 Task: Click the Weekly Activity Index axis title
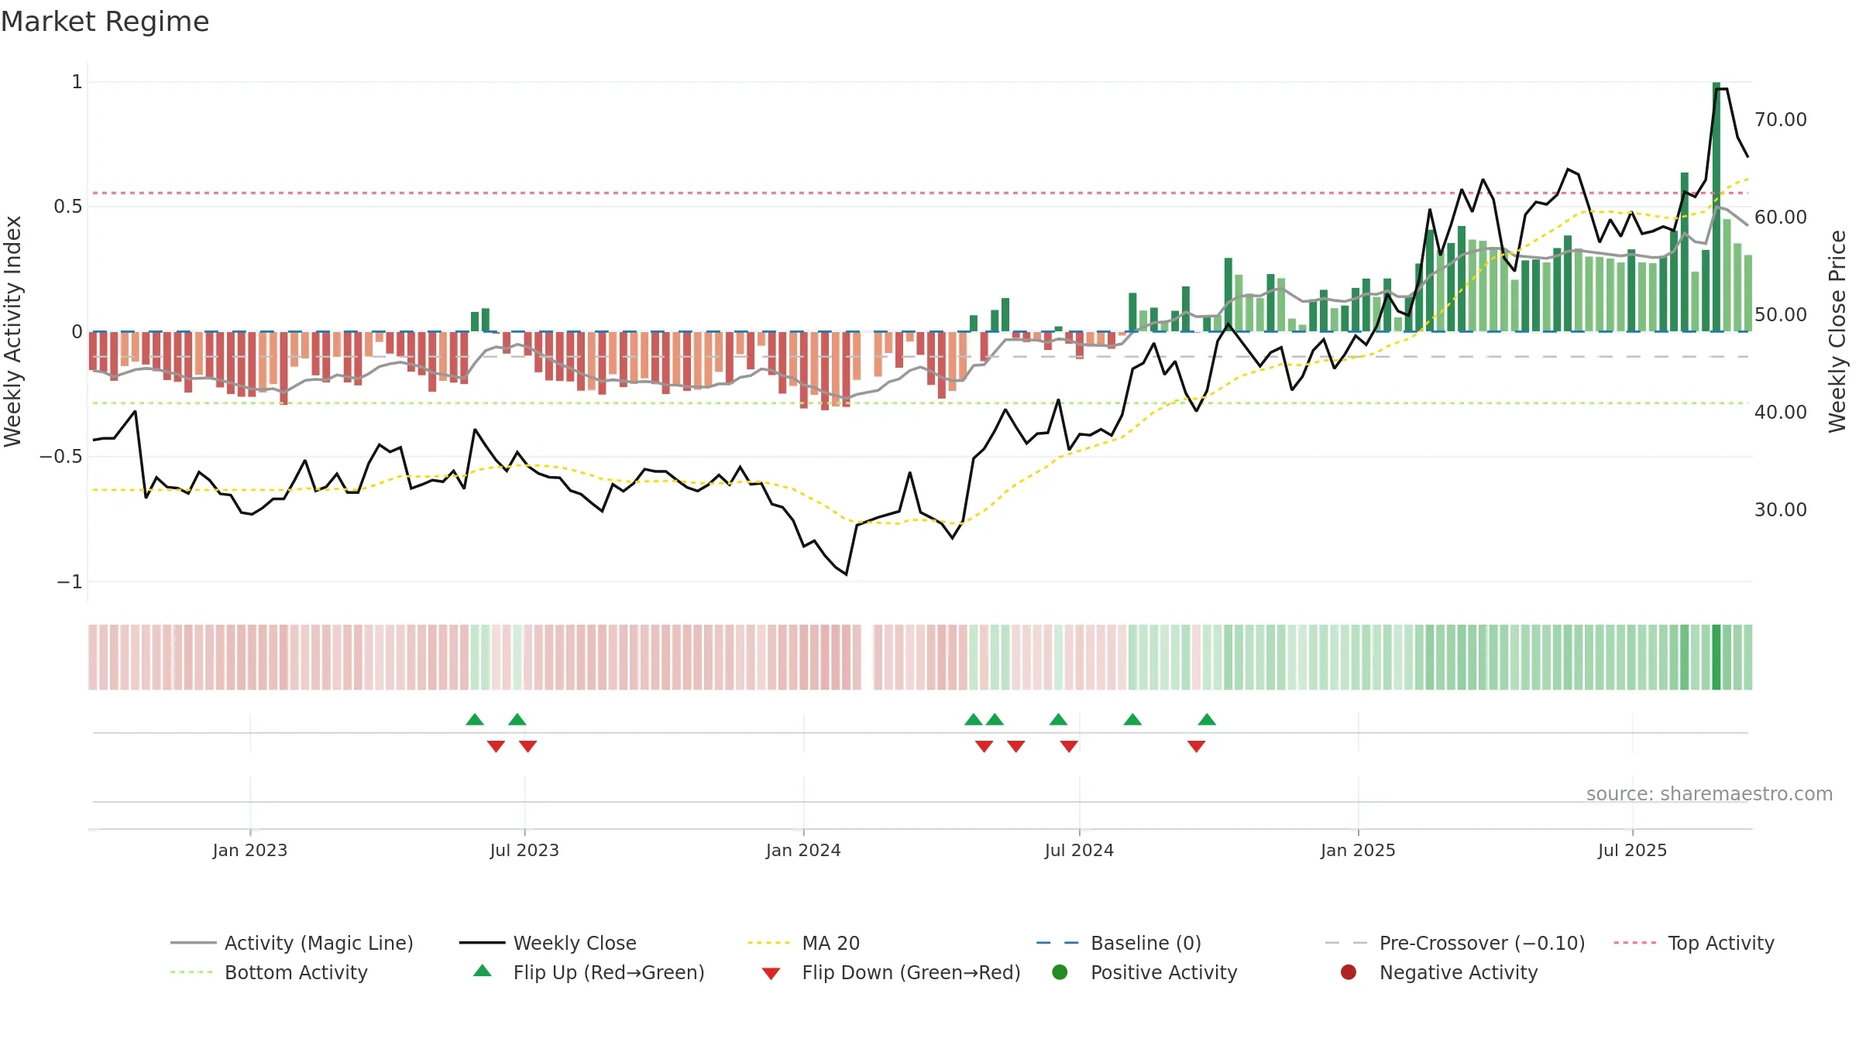13,331
